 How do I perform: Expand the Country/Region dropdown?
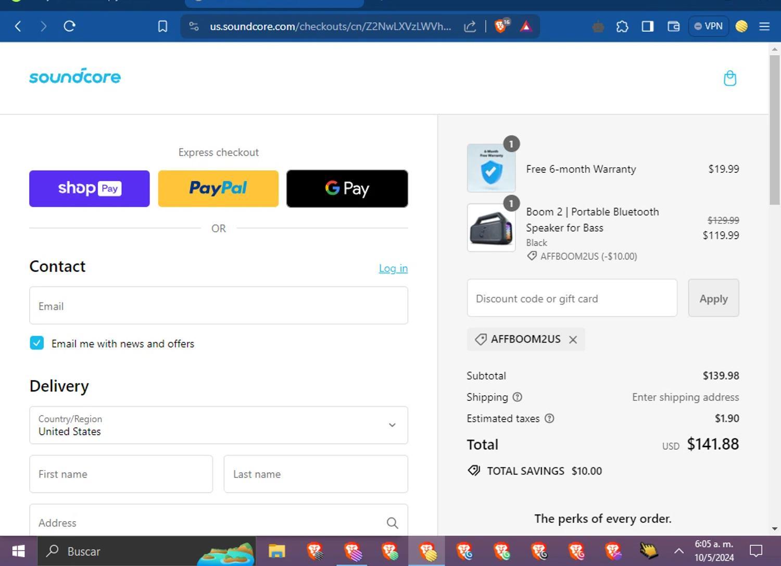(x=219, y=425)
